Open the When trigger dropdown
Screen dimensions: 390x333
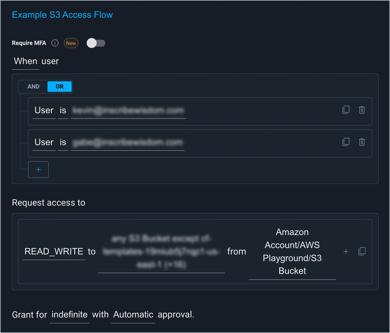(x=26, y=61)
